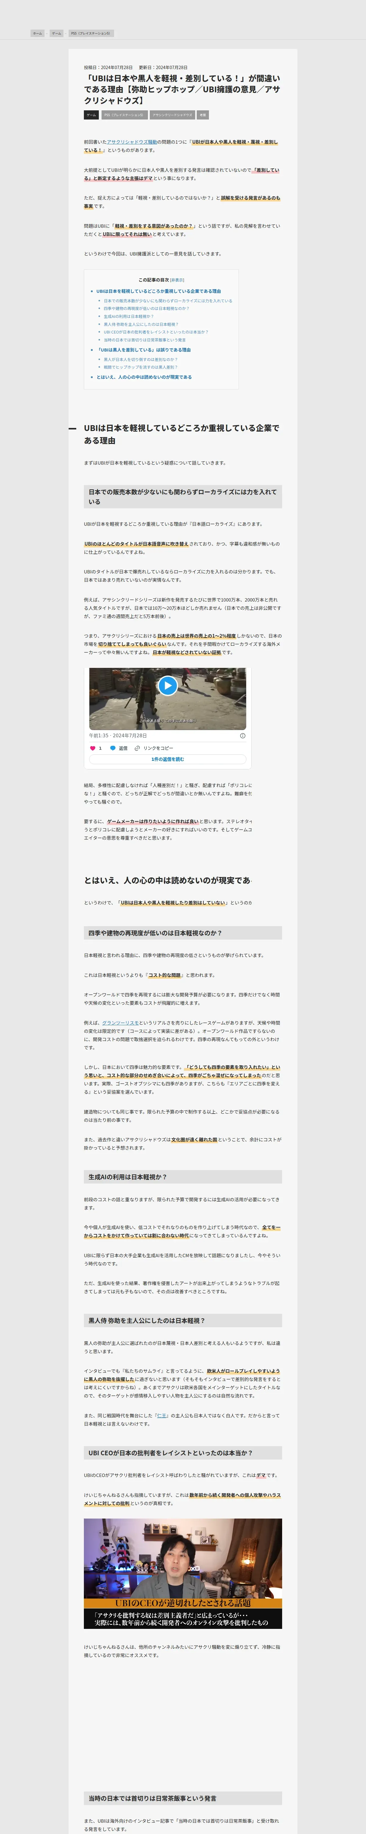Click この記事の目次 title
The width and height of the screenshot is (366, 1834).
tap(153, 280)
